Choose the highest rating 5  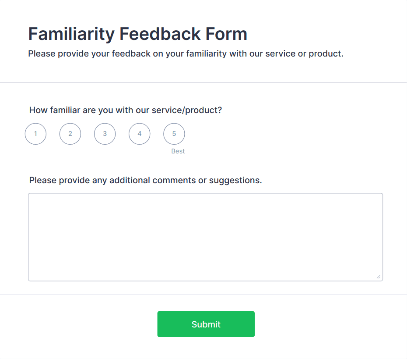pyautogui.click(x=174, y=134)
